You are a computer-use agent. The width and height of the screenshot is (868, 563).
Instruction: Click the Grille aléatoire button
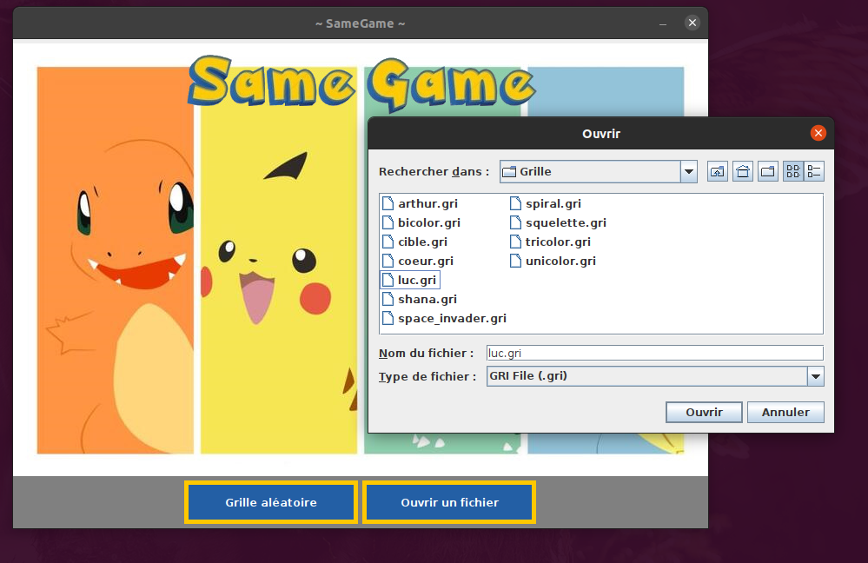pyautogui.click(x=271, y=502)
